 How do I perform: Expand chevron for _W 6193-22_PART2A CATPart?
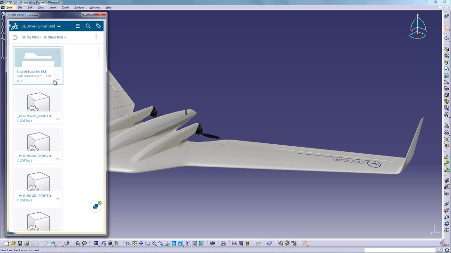coord(58,159)
